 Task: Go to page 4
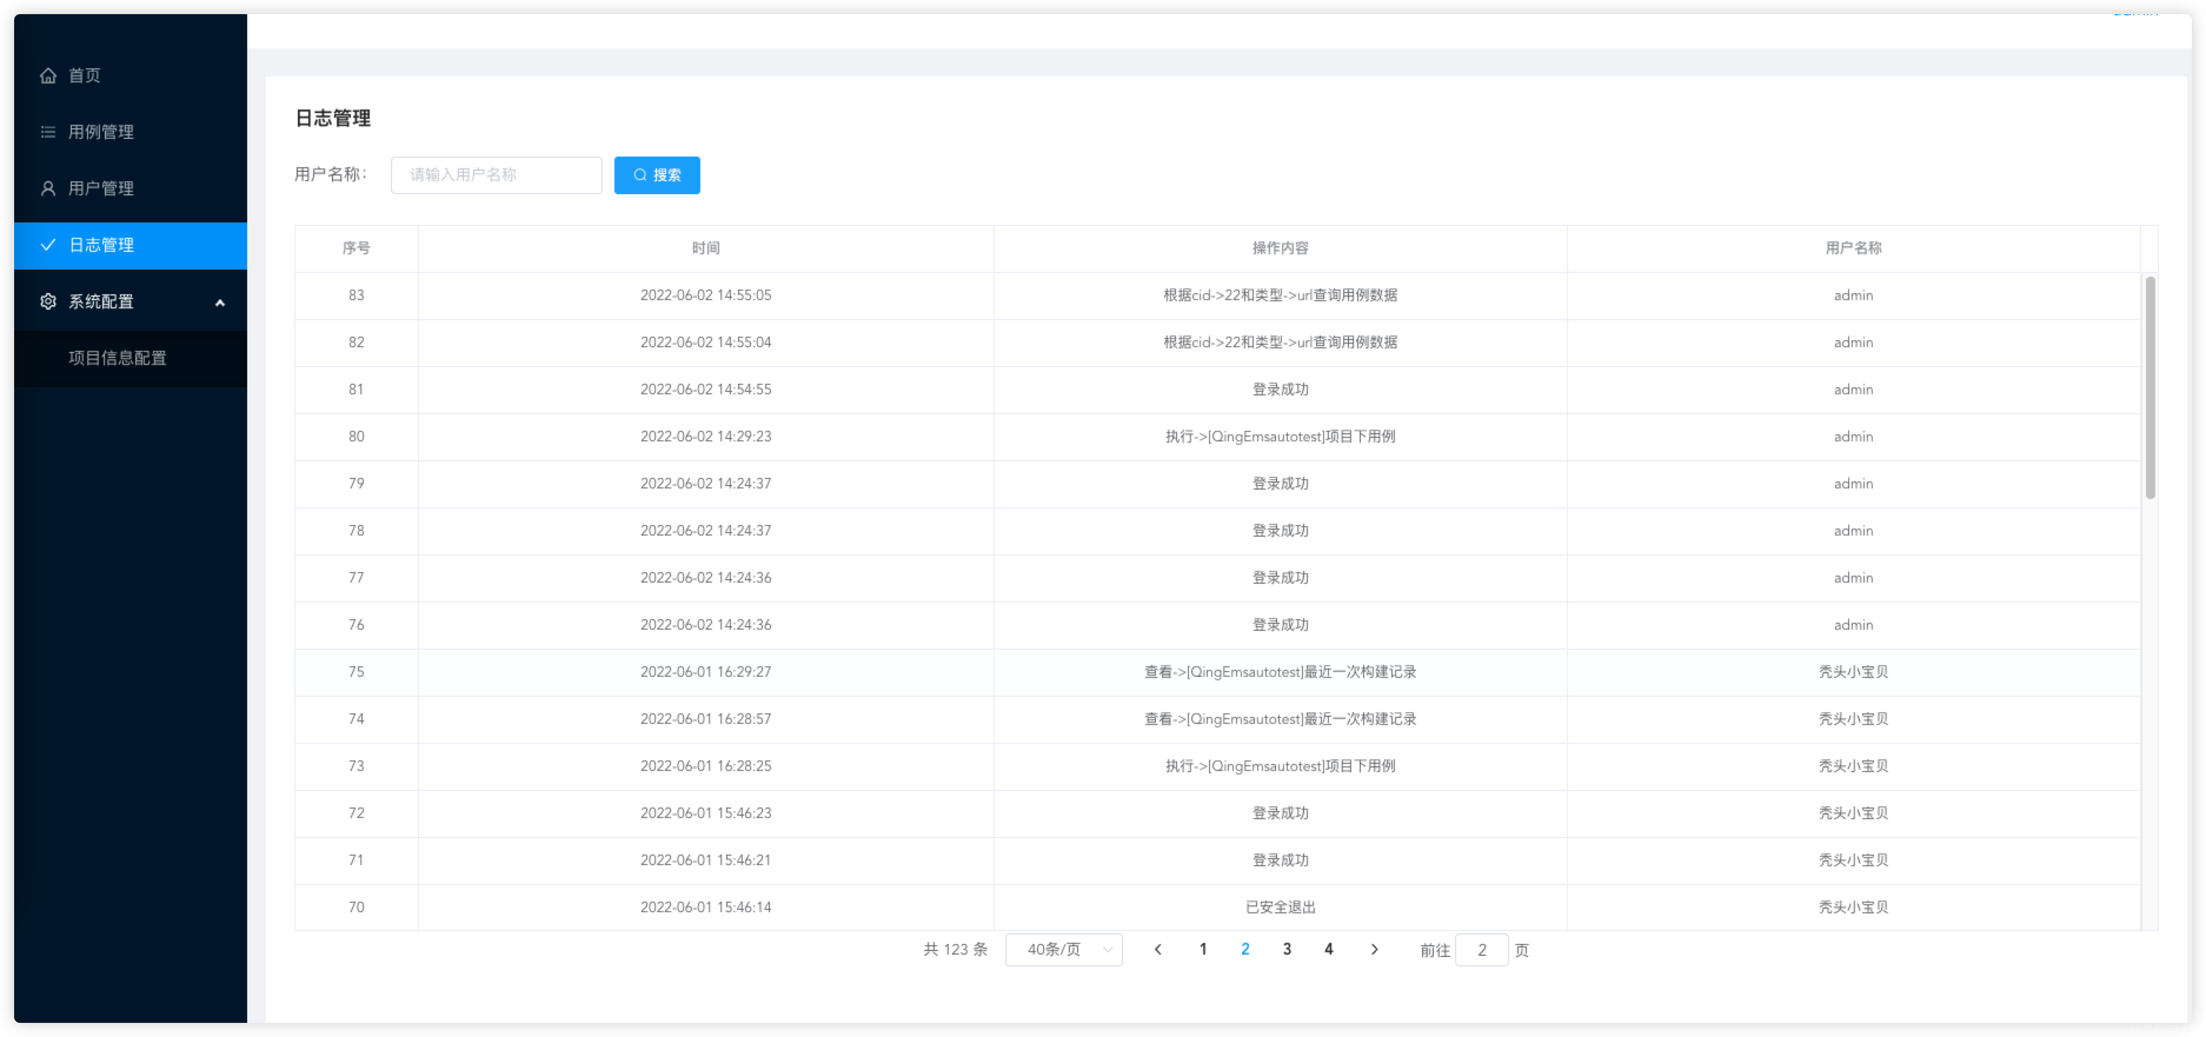click(1329, 949)
